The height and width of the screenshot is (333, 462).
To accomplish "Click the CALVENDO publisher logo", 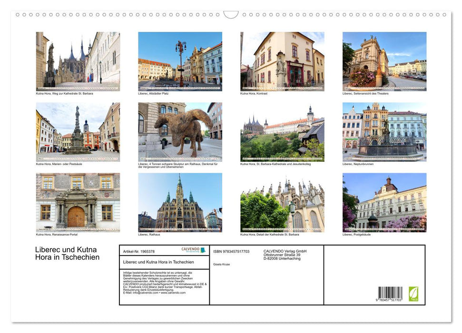I will (190, 249).
